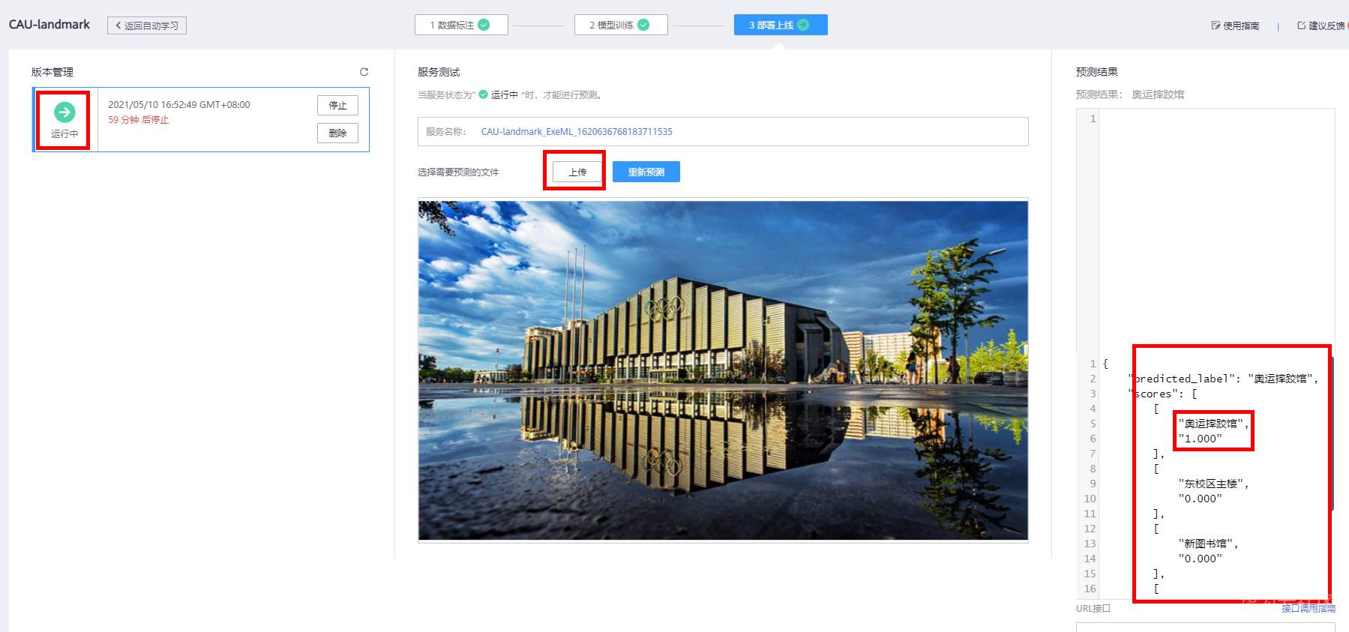Select step 3 部署上线 tab
The height and width of the screenshot is (632, 1349).
[781, 25]
